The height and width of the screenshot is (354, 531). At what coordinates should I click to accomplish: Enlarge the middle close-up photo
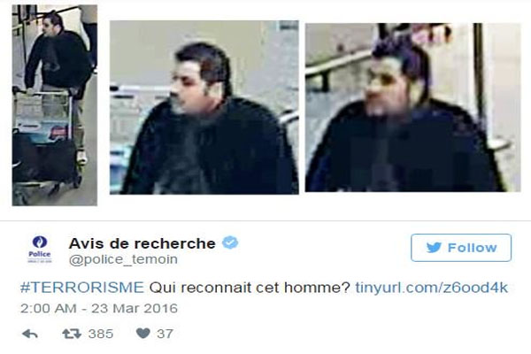tap(204, 107)
